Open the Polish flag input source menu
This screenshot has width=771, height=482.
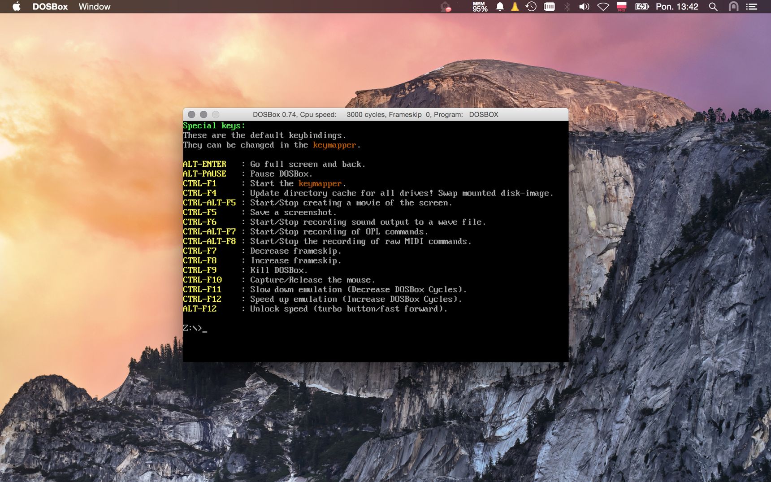pyautogui.click(x=622, y=6)
